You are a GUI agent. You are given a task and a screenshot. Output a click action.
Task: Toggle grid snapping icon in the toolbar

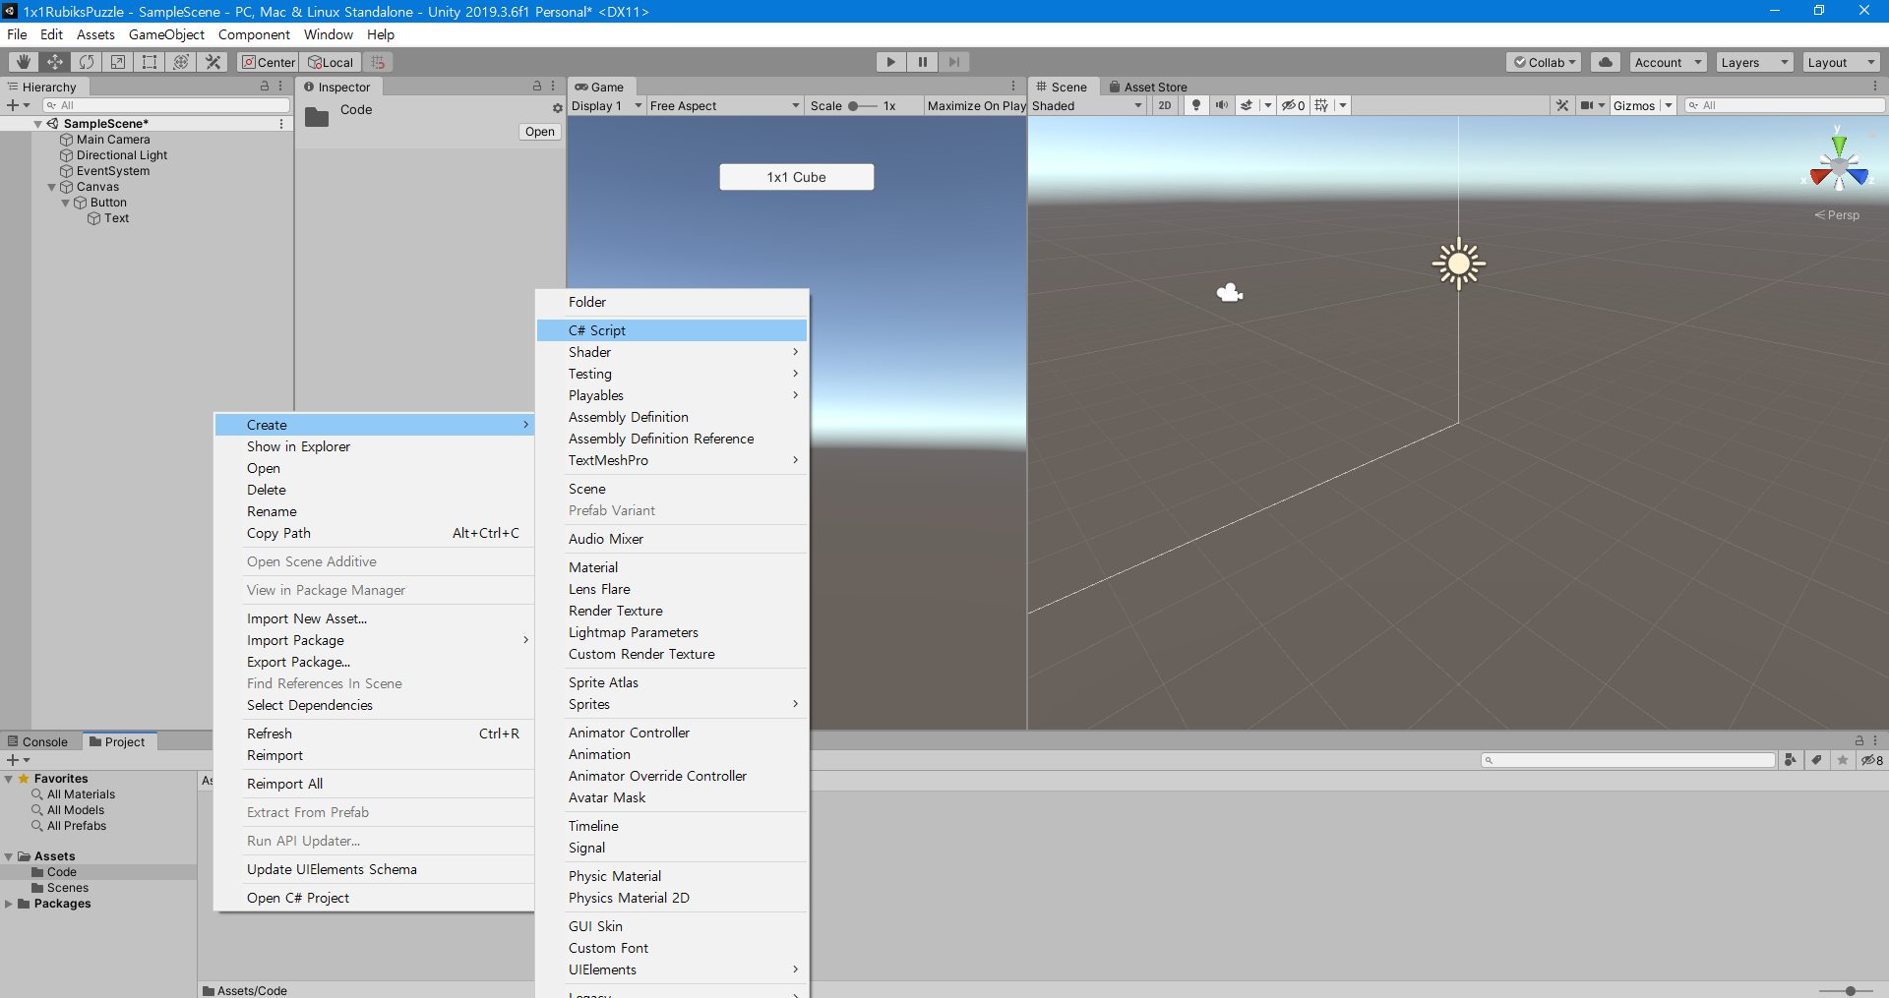point(378,62)
